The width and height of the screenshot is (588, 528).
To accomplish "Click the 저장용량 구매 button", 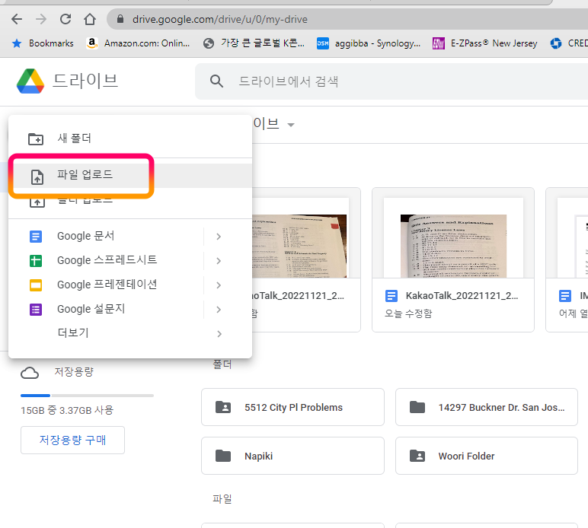I will click(x=73, y=440).
